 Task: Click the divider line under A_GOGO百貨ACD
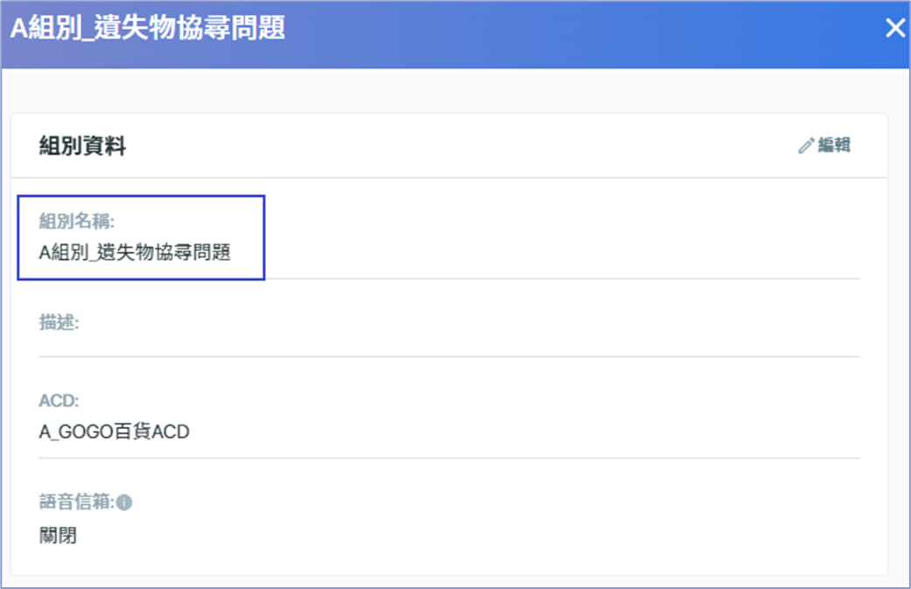click(449, 458)
